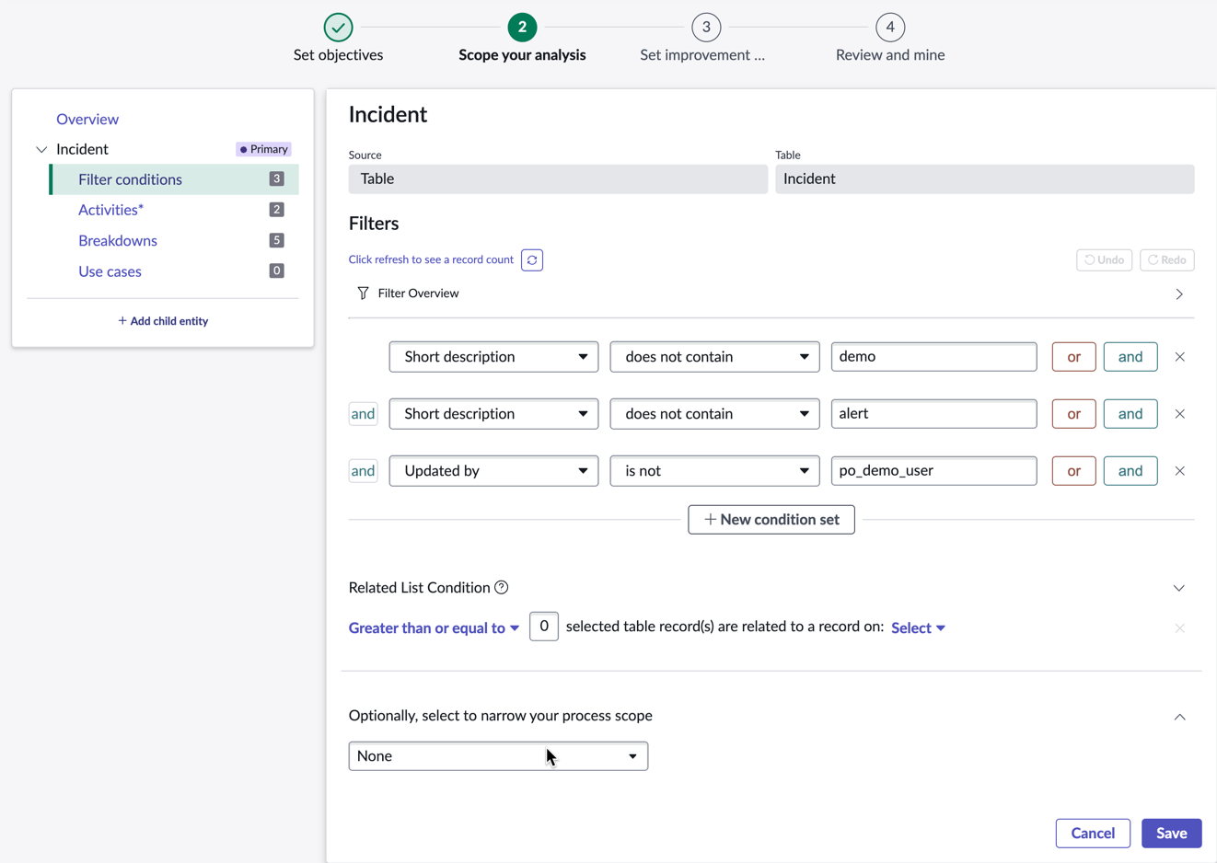The height and width of the screenshot is (863, 1217).
Task: Click the related record count field '0'
Action: 544,627
